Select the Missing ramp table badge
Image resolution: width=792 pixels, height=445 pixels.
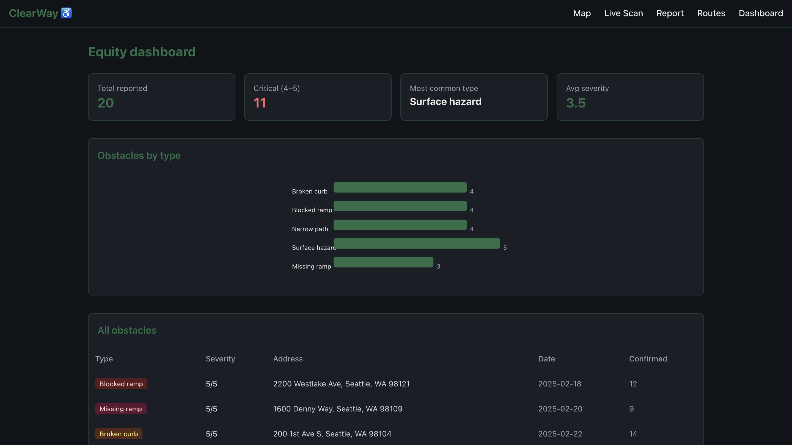(x=120, y=409)
